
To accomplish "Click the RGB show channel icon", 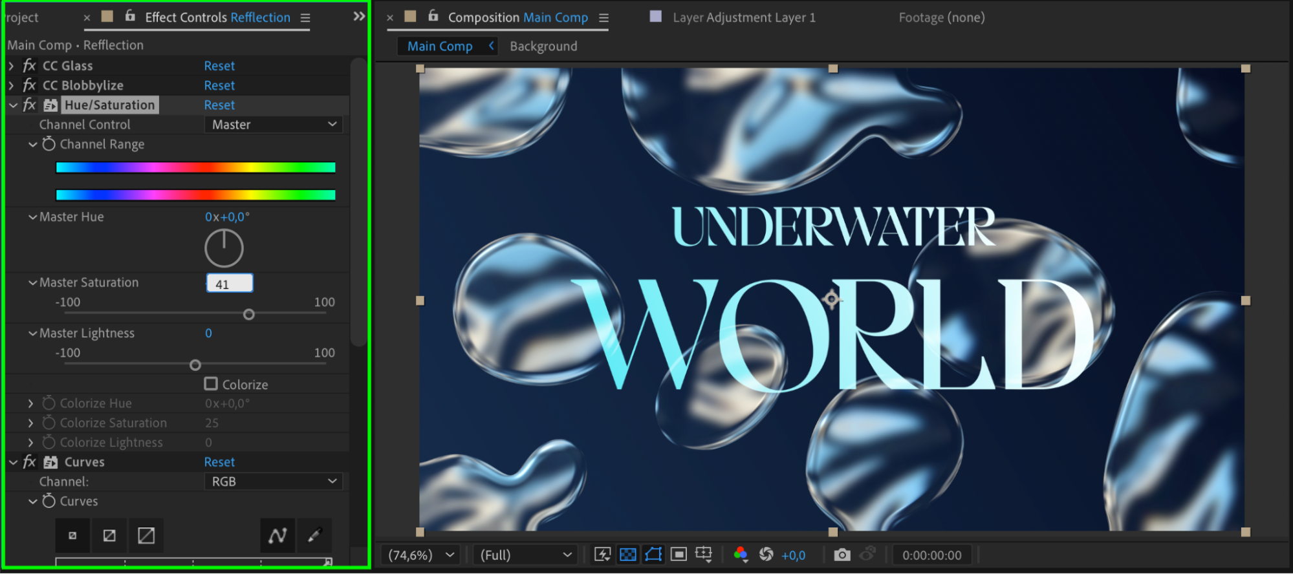I will (x=741, y=555).
